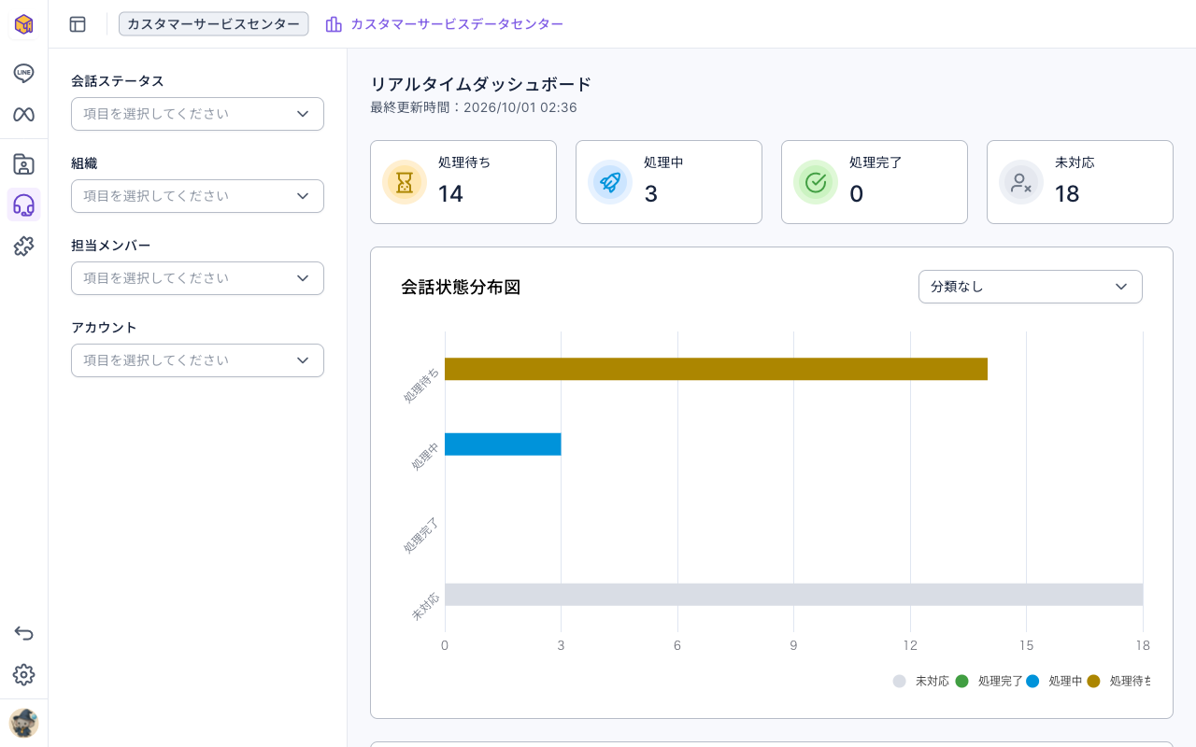Open the settings gear icon
Screen dimensions: 1196x747
point(23,675)
